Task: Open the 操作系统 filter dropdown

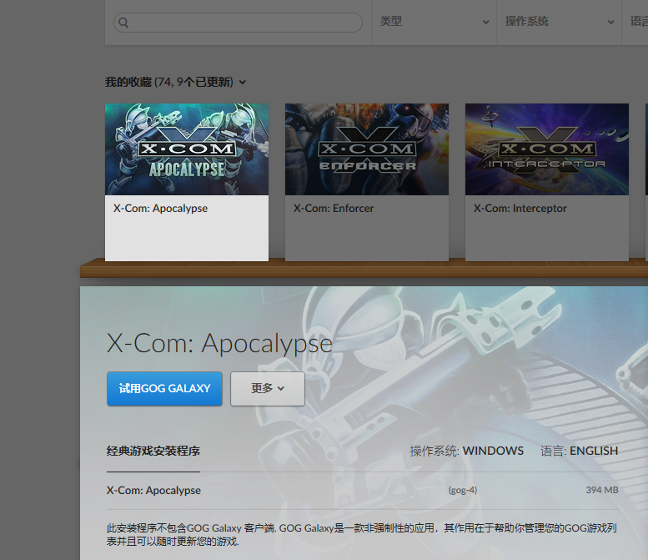Action: click(x=559, y=22)
